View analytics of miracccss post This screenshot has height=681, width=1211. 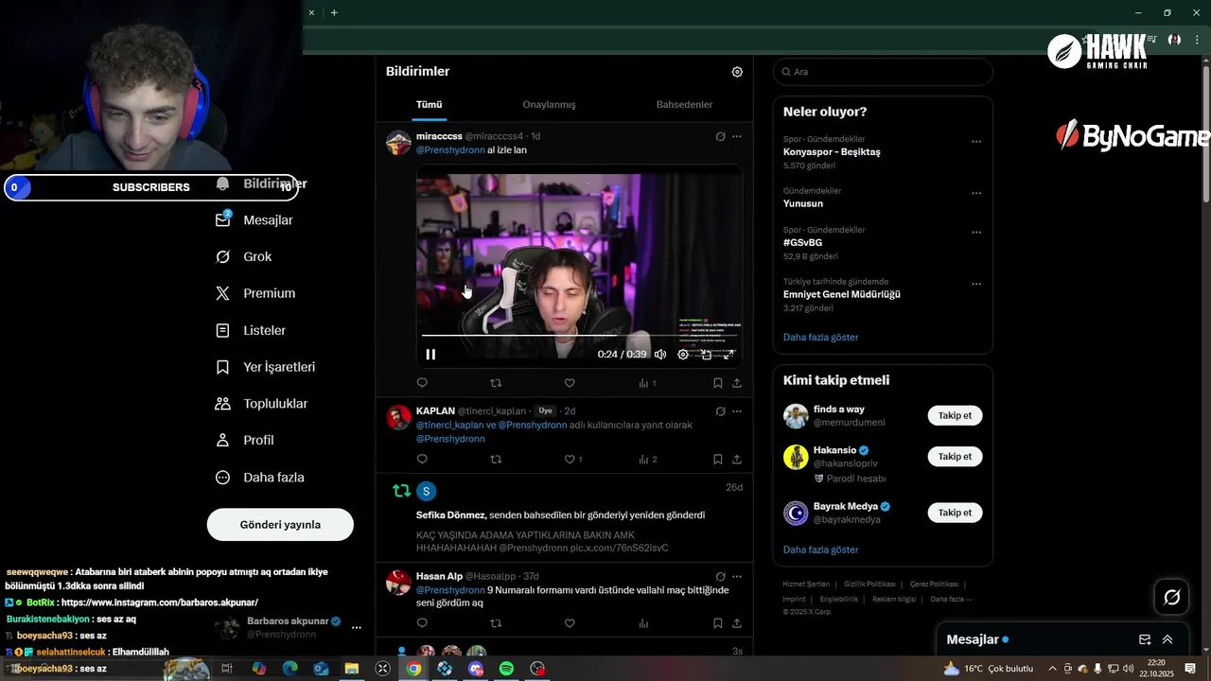[647, 383]
